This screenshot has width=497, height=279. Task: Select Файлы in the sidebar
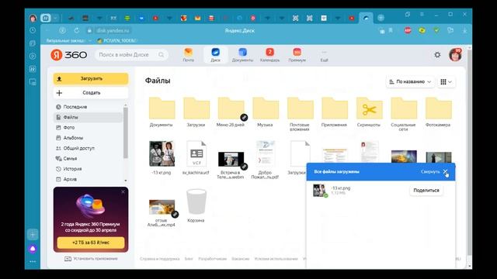88,117
